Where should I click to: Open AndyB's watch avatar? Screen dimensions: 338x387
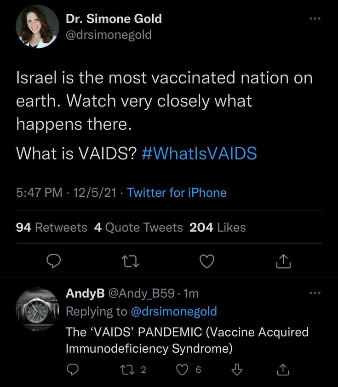click(x=37, y=309)
